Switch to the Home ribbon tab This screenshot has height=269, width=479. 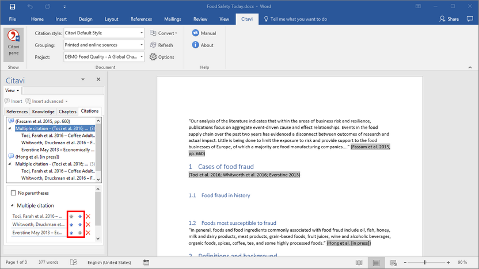37,19
